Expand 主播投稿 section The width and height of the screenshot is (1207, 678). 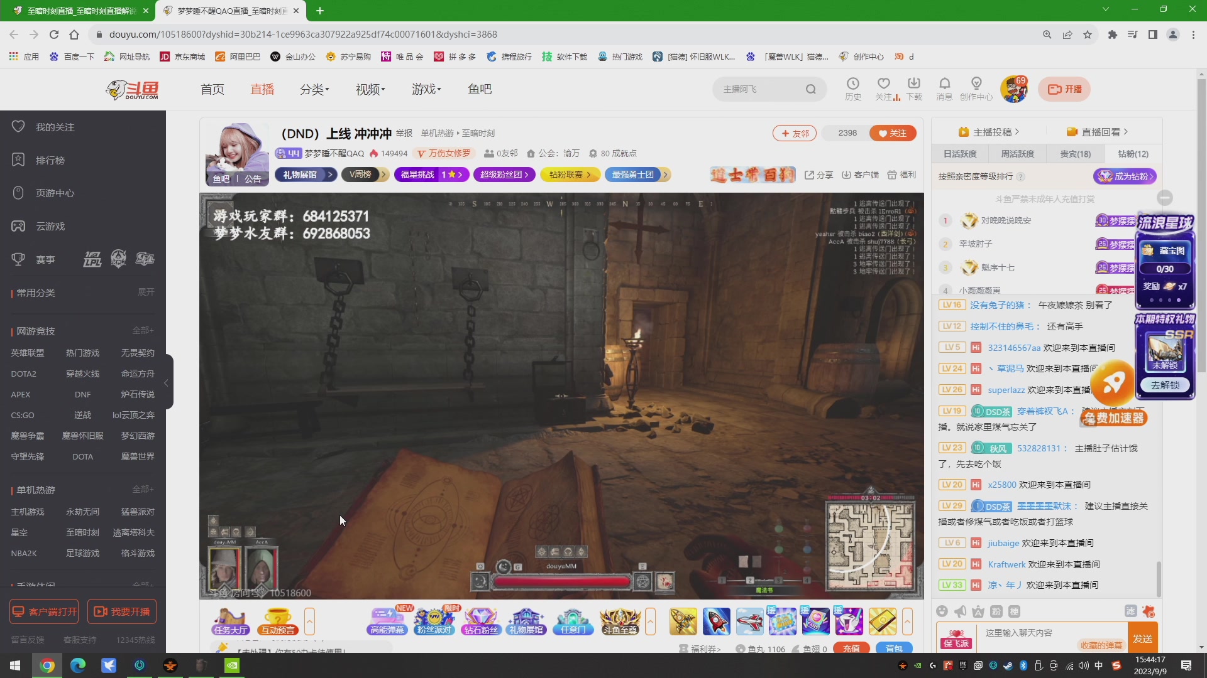click(989, 132)
